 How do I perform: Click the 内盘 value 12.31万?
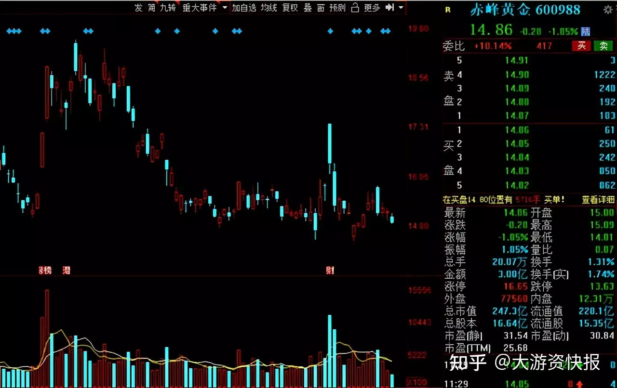pos(597,299)
